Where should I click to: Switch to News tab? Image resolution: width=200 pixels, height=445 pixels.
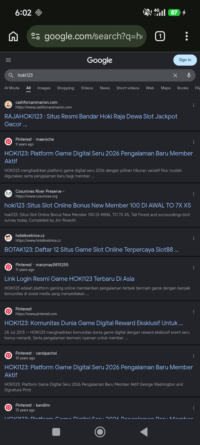(x=105, y=88)
